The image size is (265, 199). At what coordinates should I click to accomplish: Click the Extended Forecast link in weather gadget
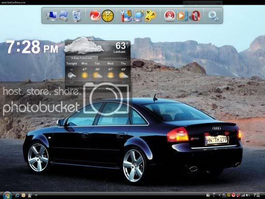tap(91, 88)
